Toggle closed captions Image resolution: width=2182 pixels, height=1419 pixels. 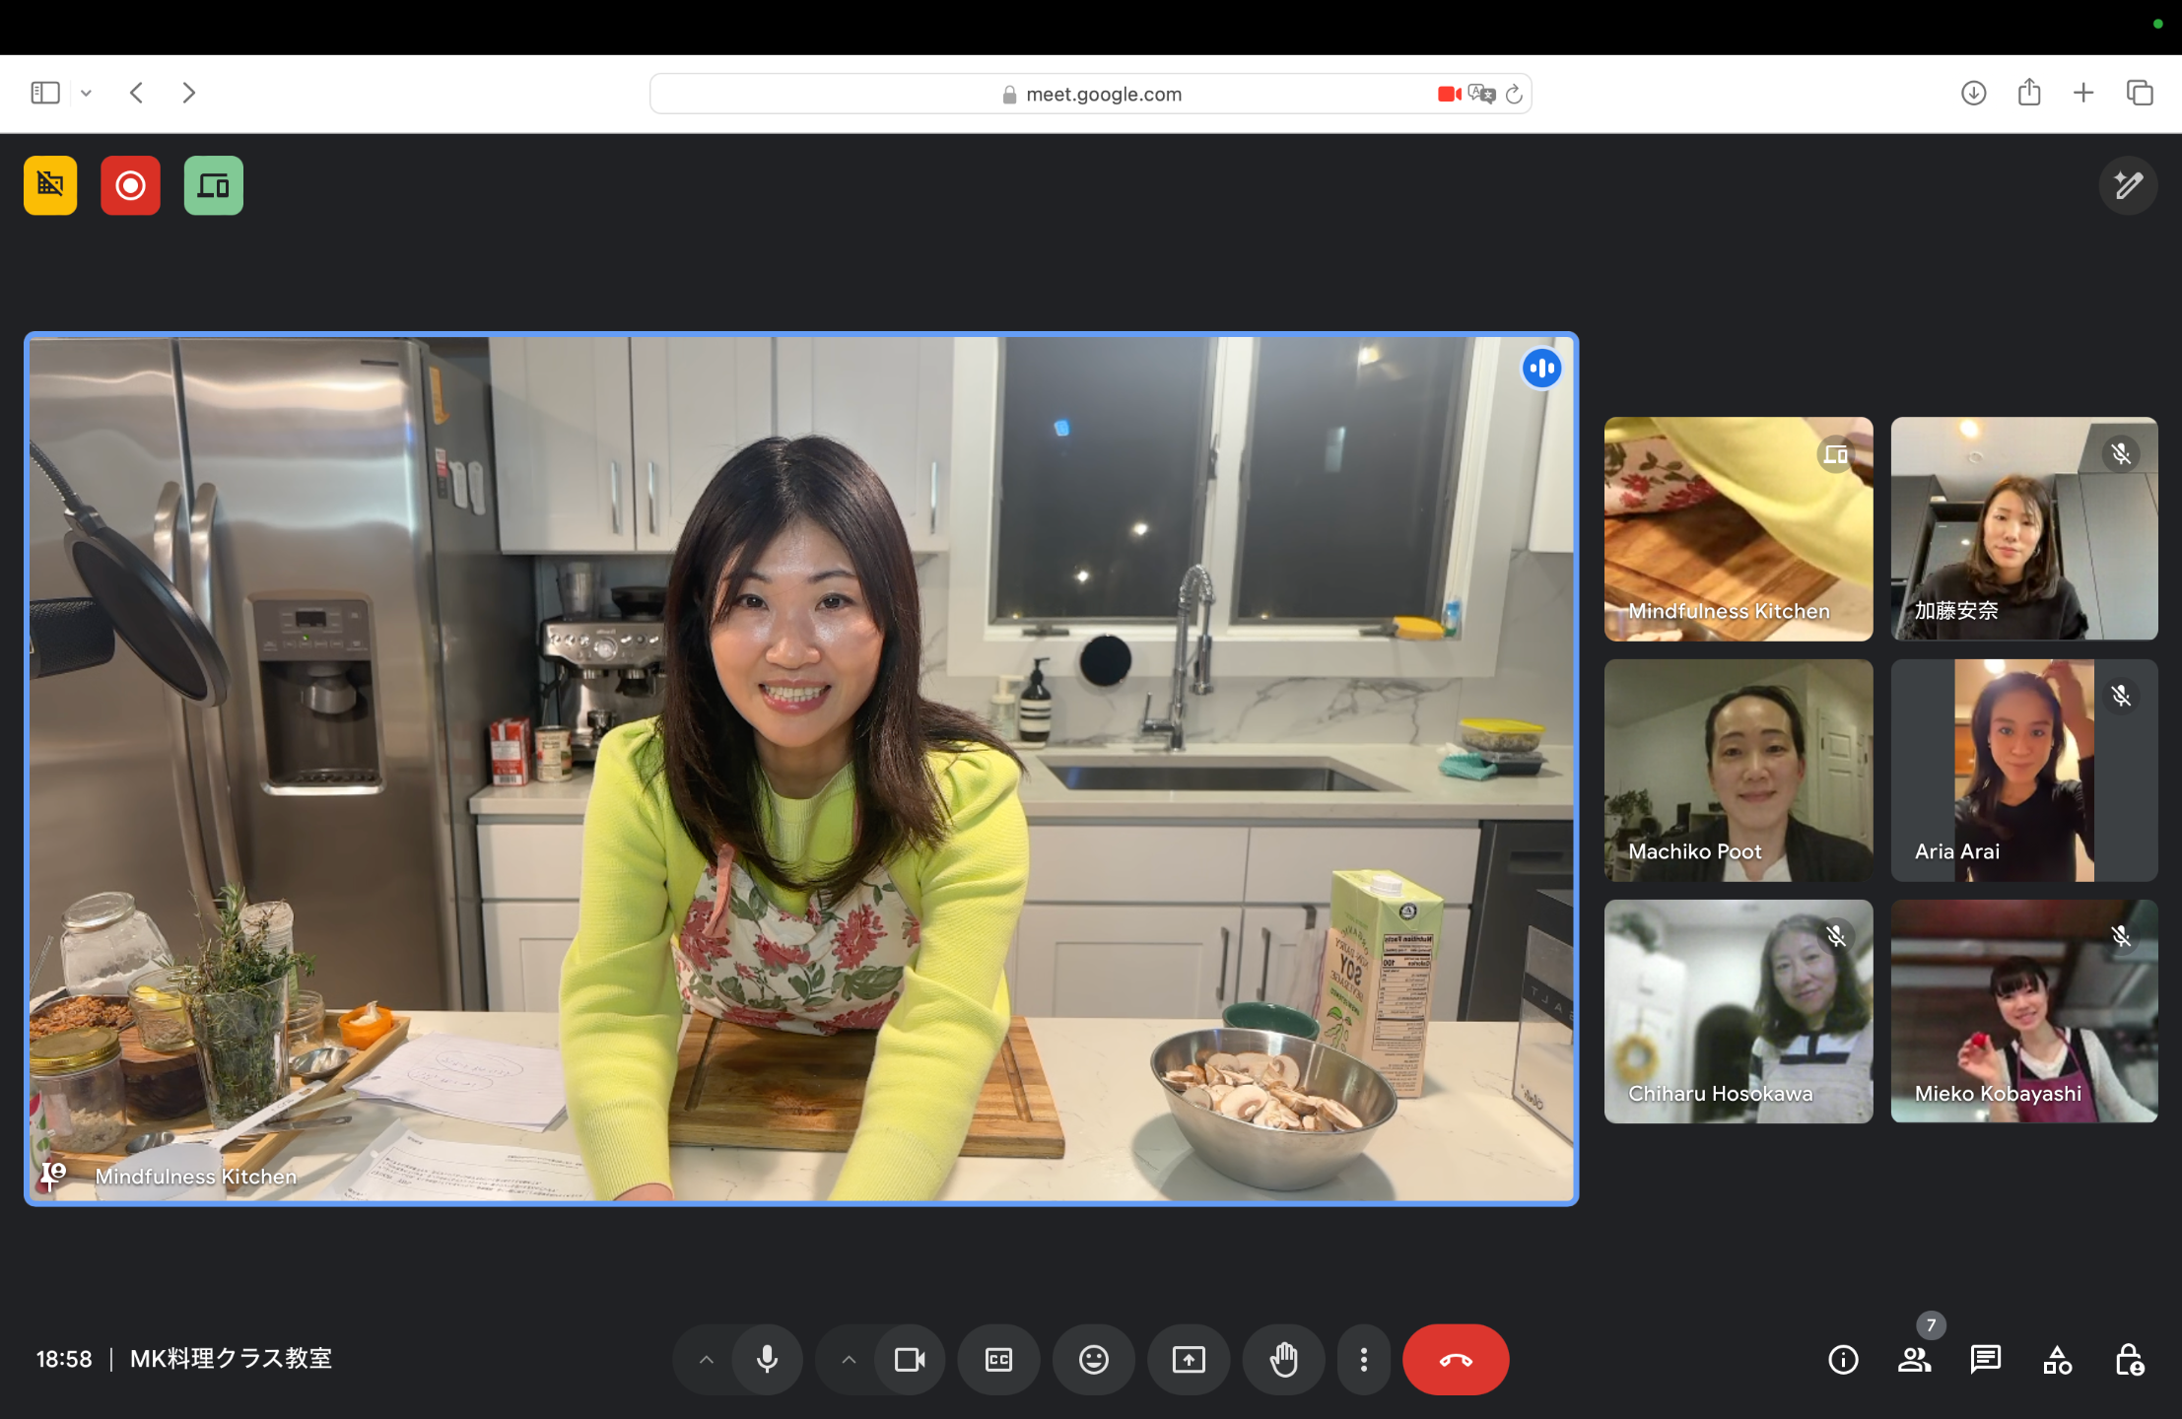tap(998, 1360)
